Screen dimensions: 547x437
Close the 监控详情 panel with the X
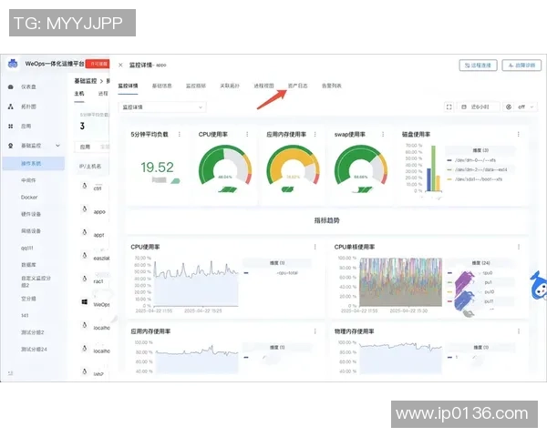pos(119,65)
